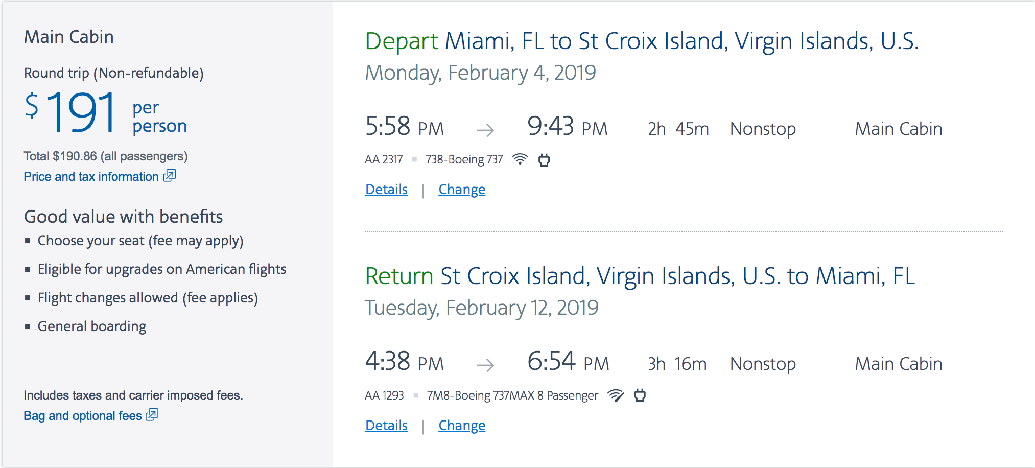This screenshot has width=1035, height=468.
Task: Click the $191 per person price
Action: pos(82,112)
